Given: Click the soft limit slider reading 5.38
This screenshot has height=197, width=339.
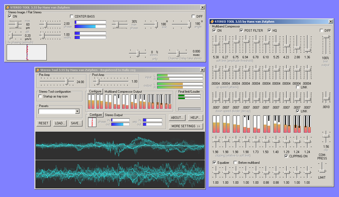Looking at the screenshot, I should pos(216,44).
